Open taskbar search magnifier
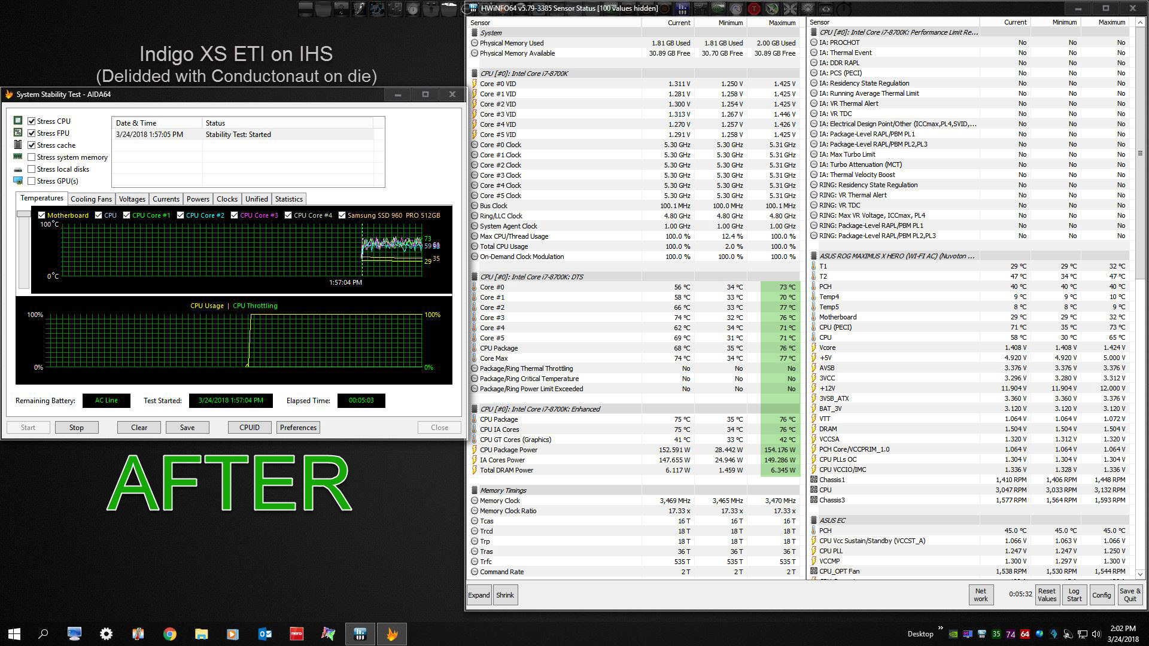The height and width of the screenshot is (646, 1149). click(43, 633)
